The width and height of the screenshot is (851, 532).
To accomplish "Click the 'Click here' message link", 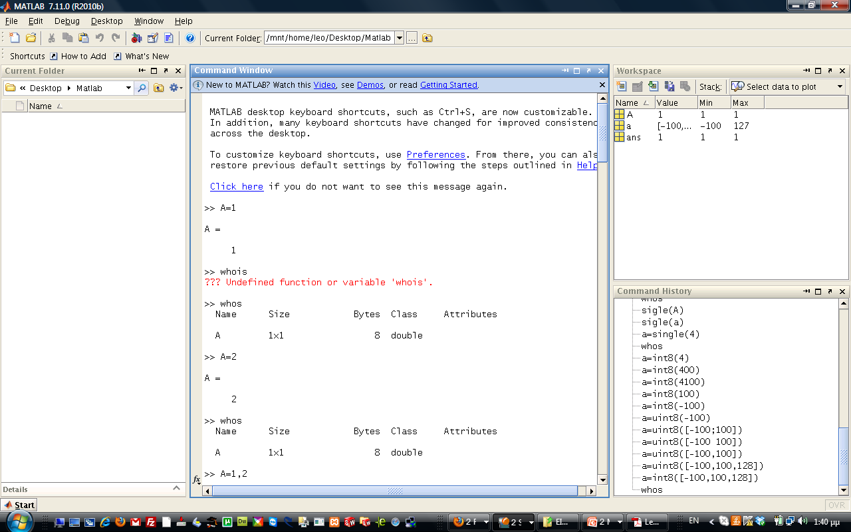I will [x=237, y=186].
